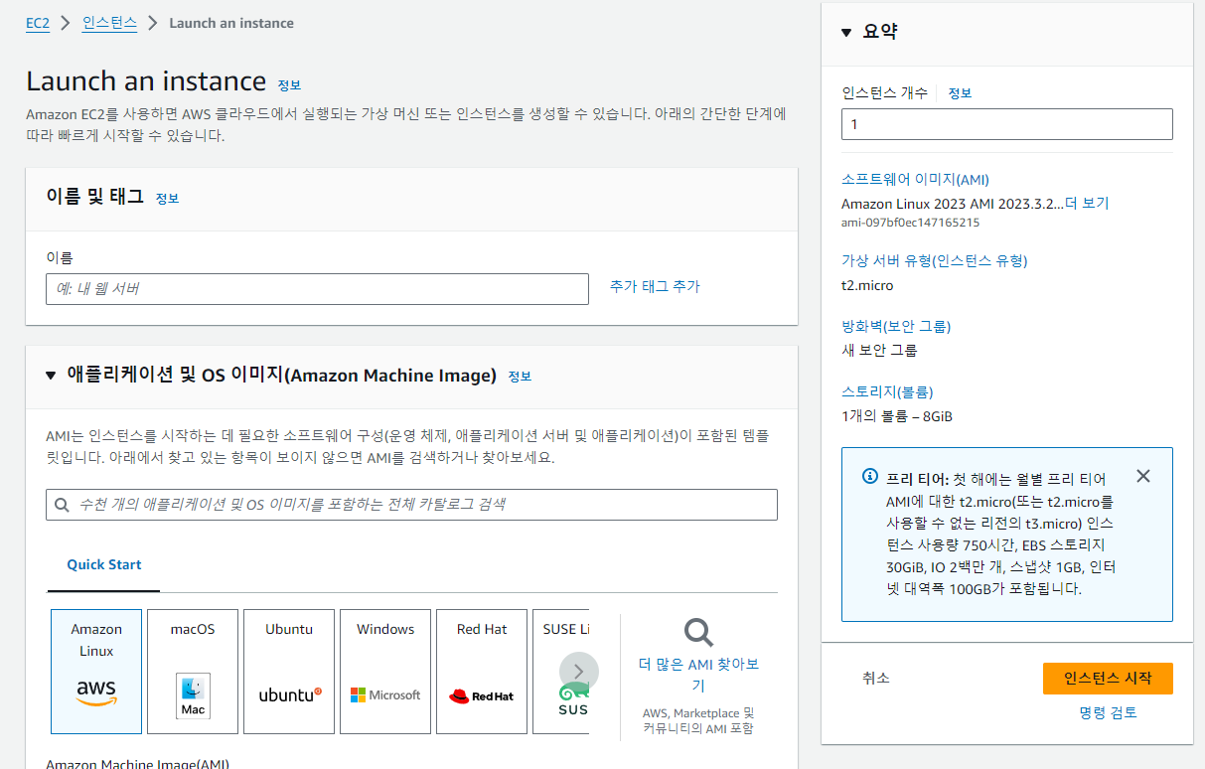
Task: Focus the 이름 instance name input field
Action: [317, 289]
